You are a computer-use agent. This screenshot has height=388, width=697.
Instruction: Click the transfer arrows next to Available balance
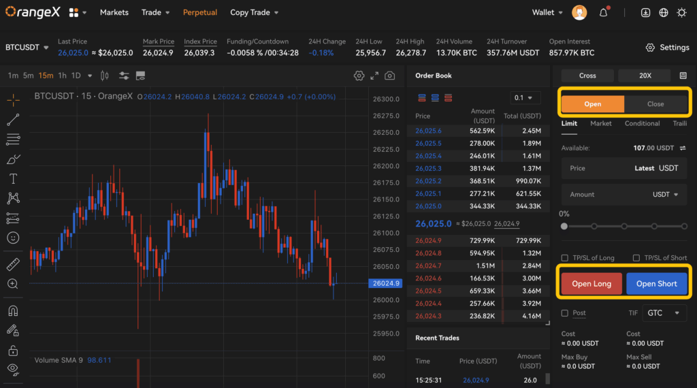coord(683,148)
